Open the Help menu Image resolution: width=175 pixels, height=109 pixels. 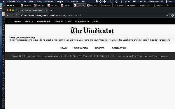click(83, 1)
